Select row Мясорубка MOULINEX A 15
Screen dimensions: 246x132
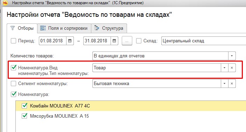pyautogui.click(x=131, y=116)
